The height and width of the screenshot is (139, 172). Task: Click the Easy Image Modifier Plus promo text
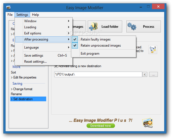point(100,120)
